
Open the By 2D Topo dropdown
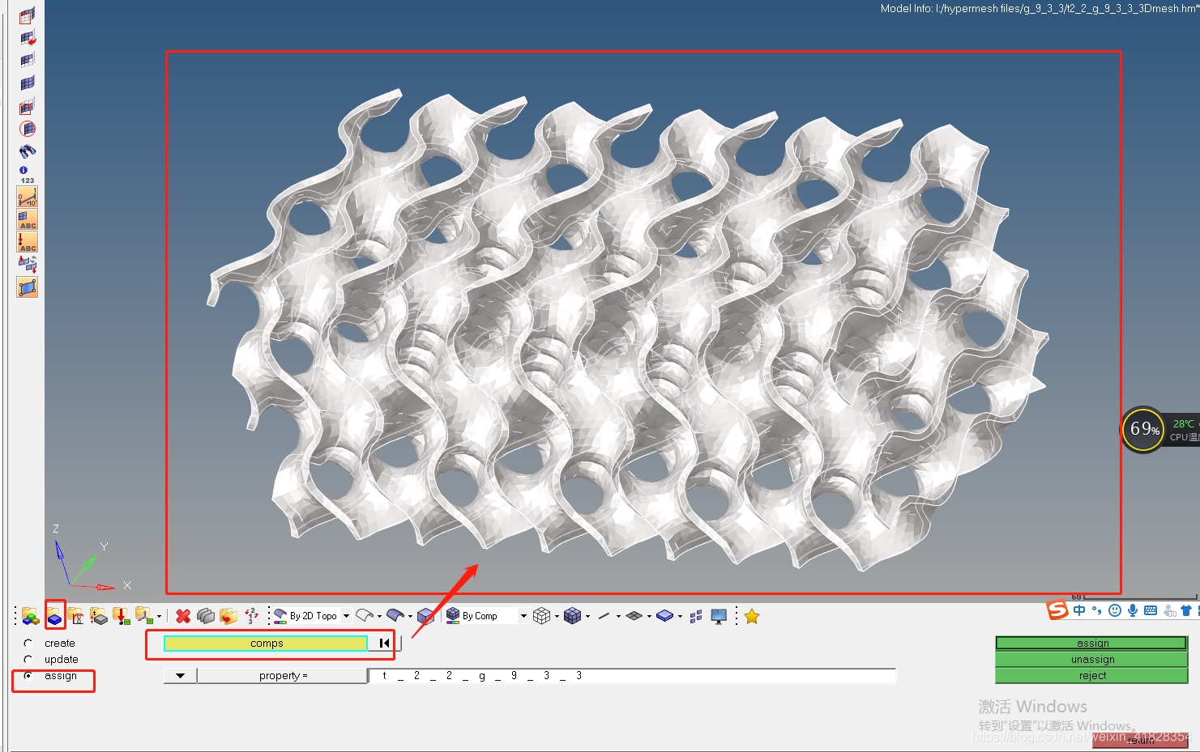click(x=346, y=617)
